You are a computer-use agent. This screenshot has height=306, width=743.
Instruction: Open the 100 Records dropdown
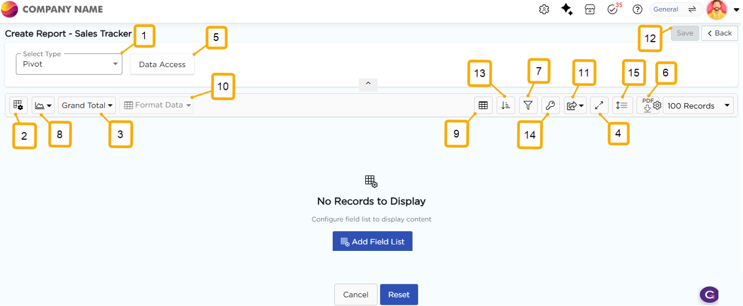point(698,106)
